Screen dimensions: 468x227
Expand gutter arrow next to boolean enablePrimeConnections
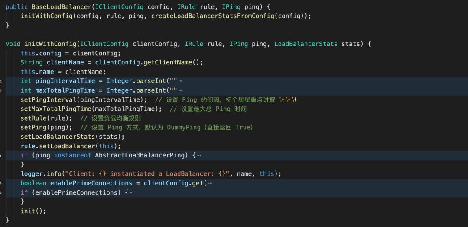(x=1, y=183)
